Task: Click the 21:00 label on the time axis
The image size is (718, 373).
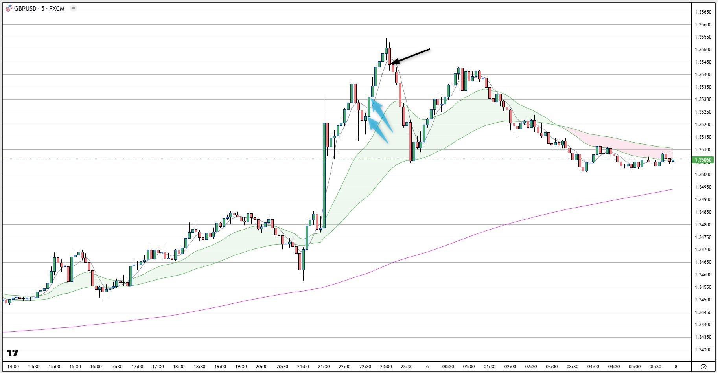Action: point(303,367)
